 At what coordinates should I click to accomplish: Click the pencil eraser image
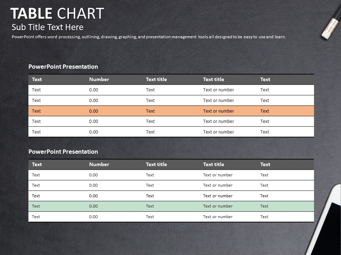coord(330,25)
